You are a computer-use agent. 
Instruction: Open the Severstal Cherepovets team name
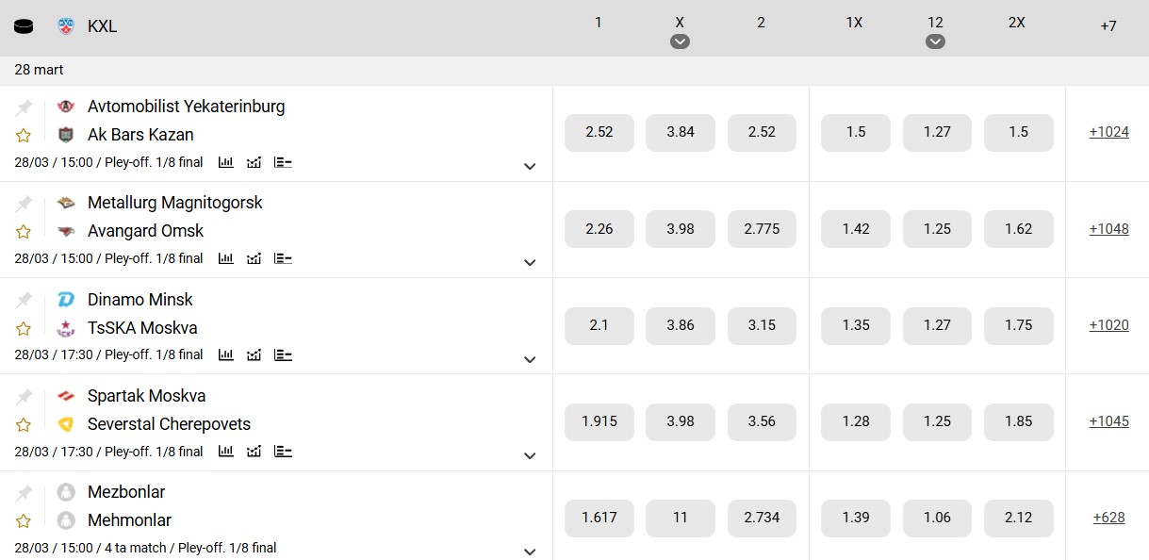tap(169, 424)
